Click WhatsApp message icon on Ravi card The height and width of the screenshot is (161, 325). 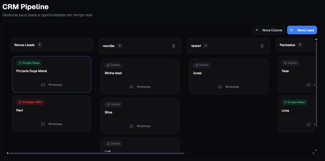[x=43, y=124]
